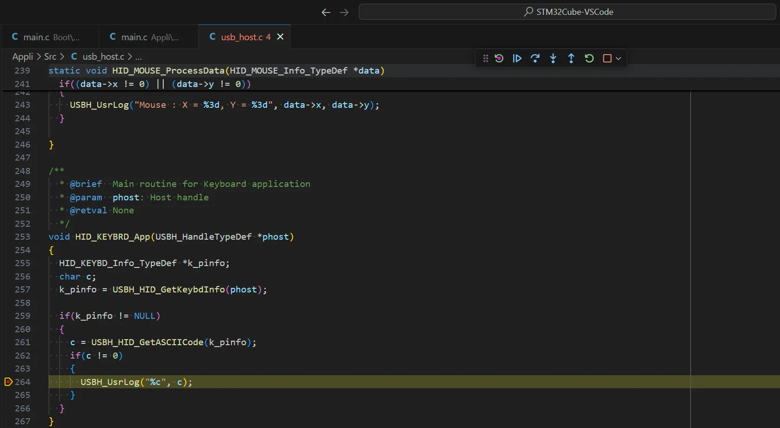Open the usb_host.c breadcrumb dropdown
This screenshot has width=780, height=428.
(104, 56)
